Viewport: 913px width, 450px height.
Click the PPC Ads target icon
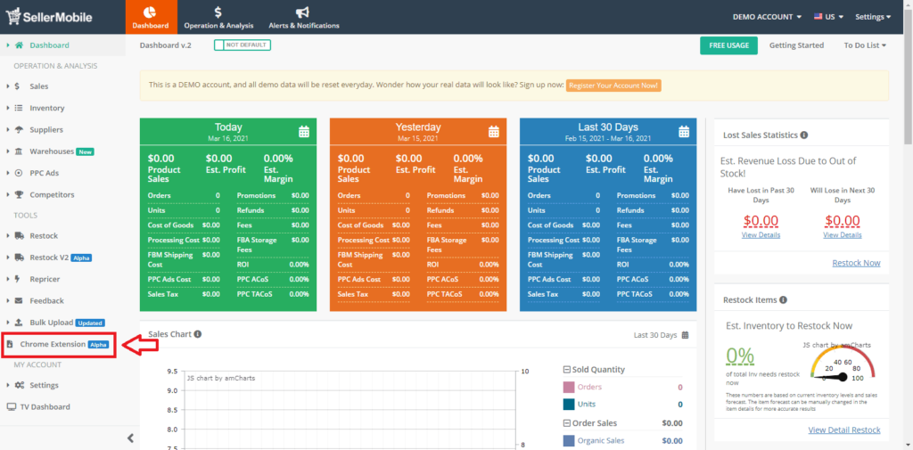click(x=19, y=173)
